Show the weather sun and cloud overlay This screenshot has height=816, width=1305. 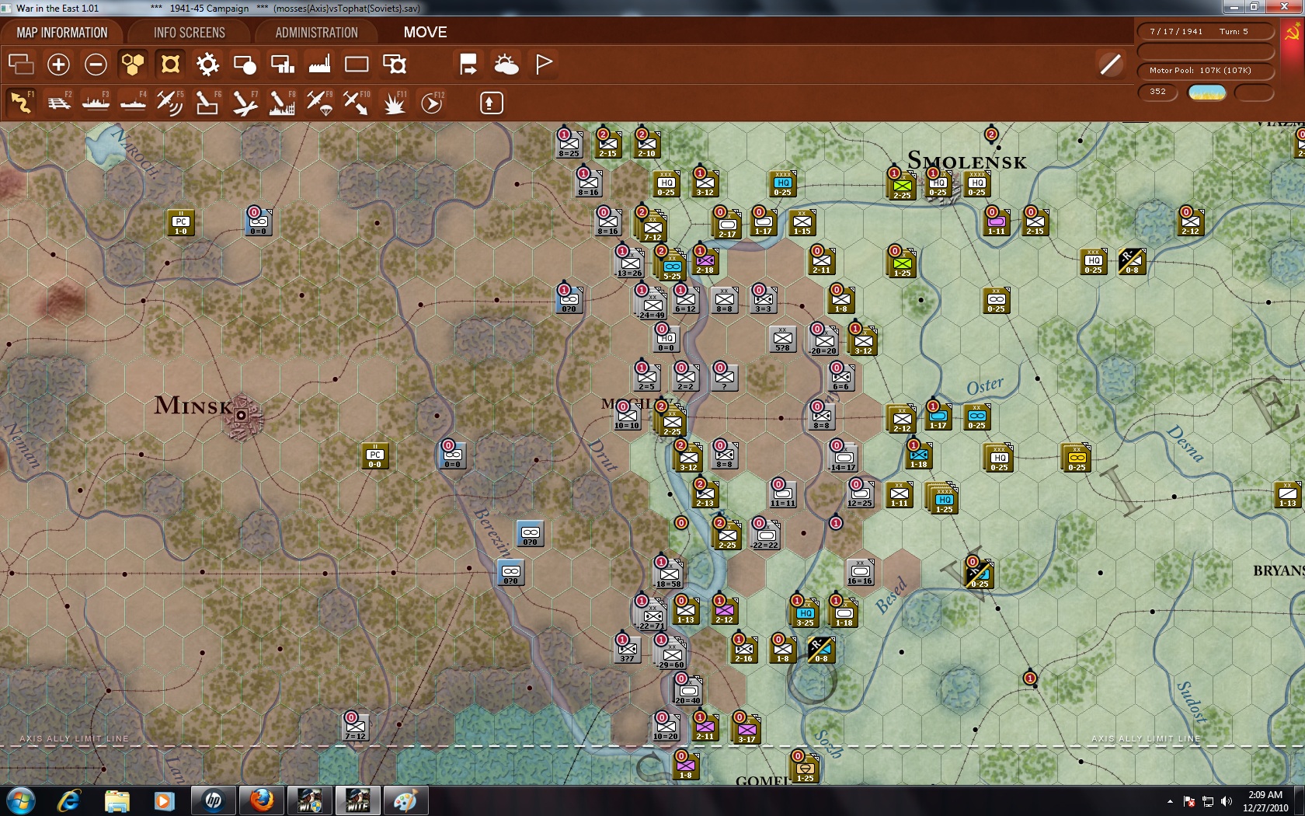point(506,65)
